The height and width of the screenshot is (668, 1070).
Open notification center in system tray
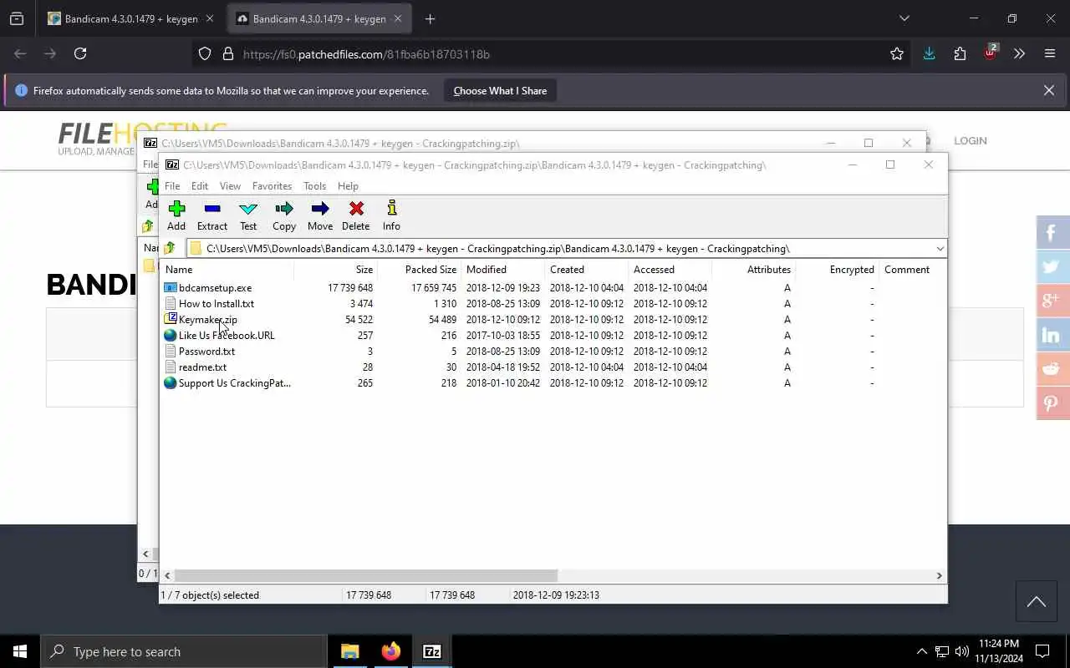point(1042,651)
